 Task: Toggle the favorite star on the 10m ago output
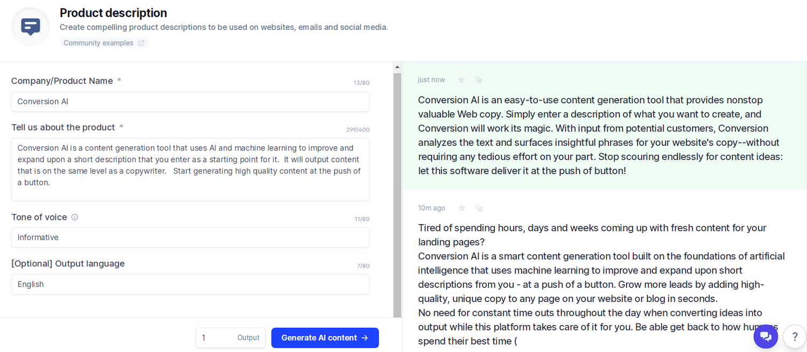(462, 208)
